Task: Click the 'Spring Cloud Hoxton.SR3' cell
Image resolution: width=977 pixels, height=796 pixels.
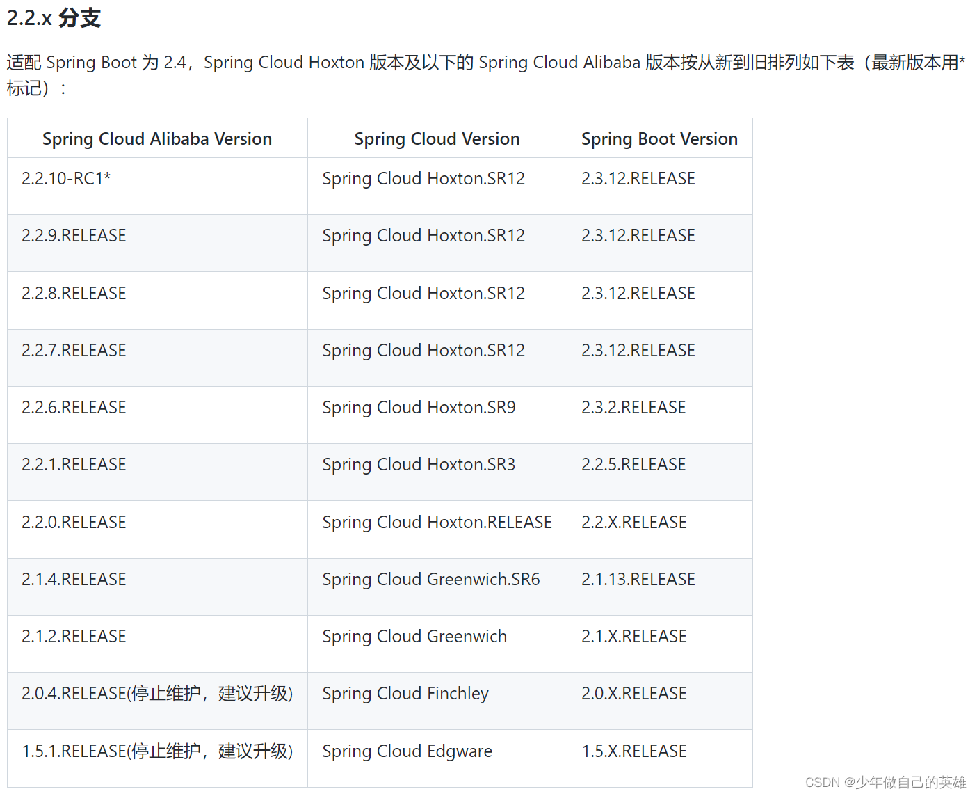Action: click(x=437, y=472)
